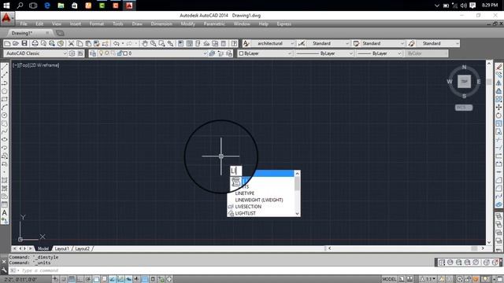Select the Table tool in Draw toolbar
Screen dimensions: 504x283
coord(5,204)
